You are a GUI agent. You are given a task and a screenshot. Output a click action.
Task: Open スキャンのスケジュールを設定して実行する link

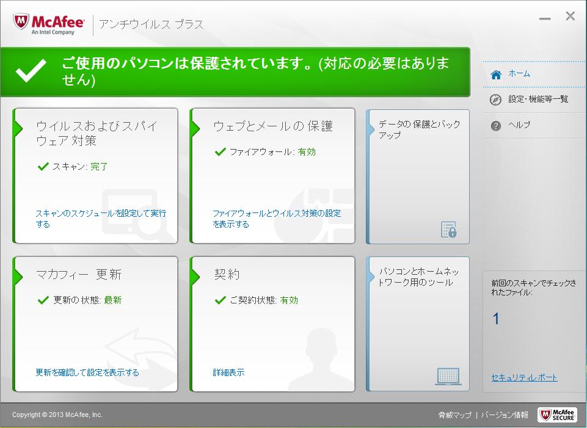(x=101, y=219)
